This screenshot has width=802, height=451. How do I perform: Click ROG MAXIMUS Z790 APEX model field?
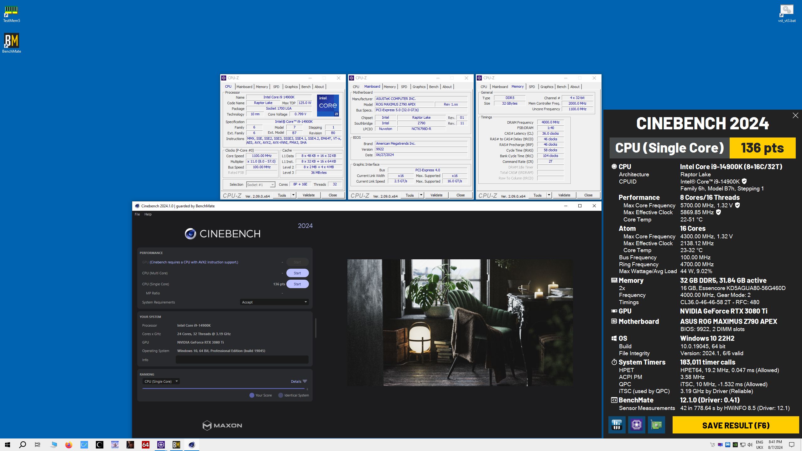pyautogui.click(x=404, y=104)
